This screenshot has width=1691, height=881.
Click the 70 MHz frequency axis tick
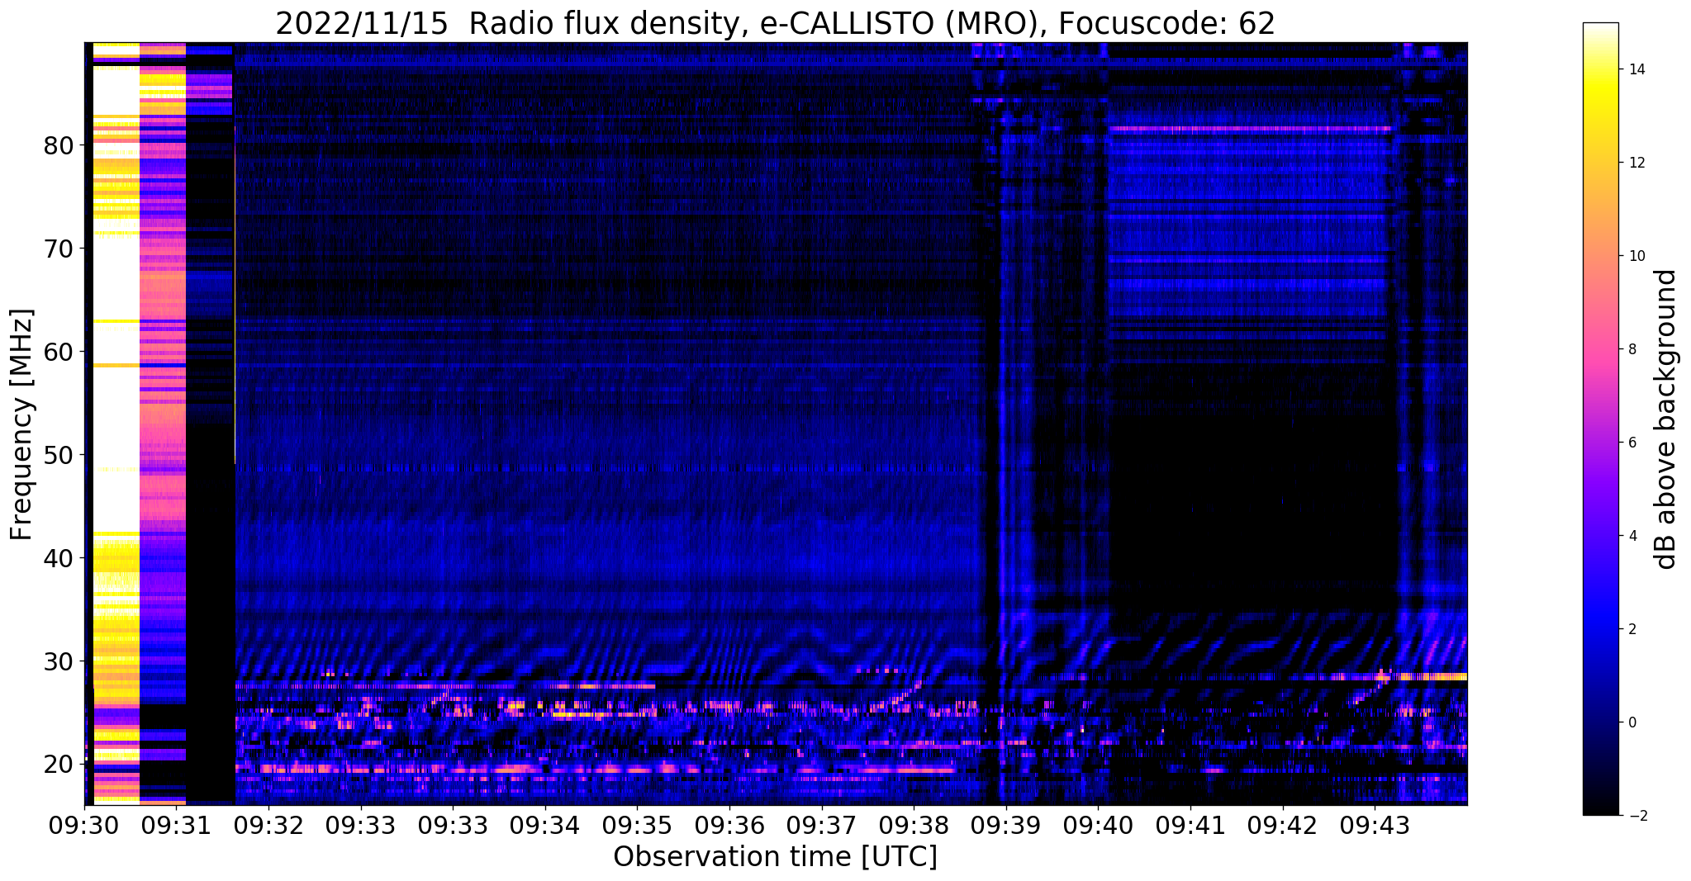[x=58, y=248]
